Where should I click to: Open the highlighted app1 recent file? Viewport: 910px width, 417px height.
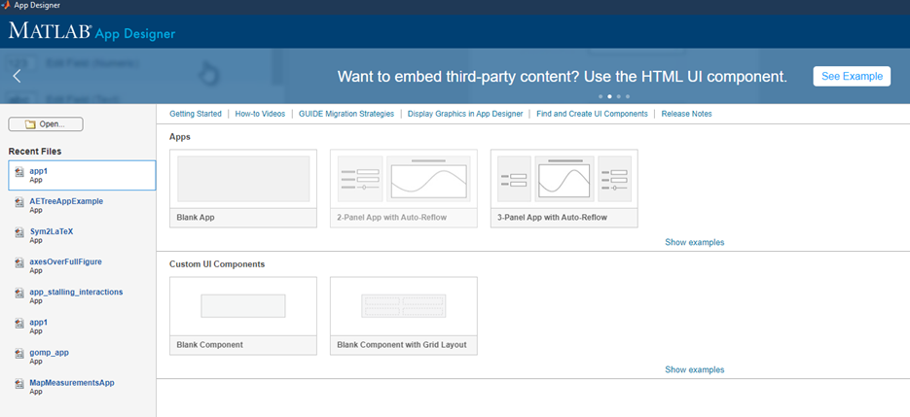coord(82,175)
